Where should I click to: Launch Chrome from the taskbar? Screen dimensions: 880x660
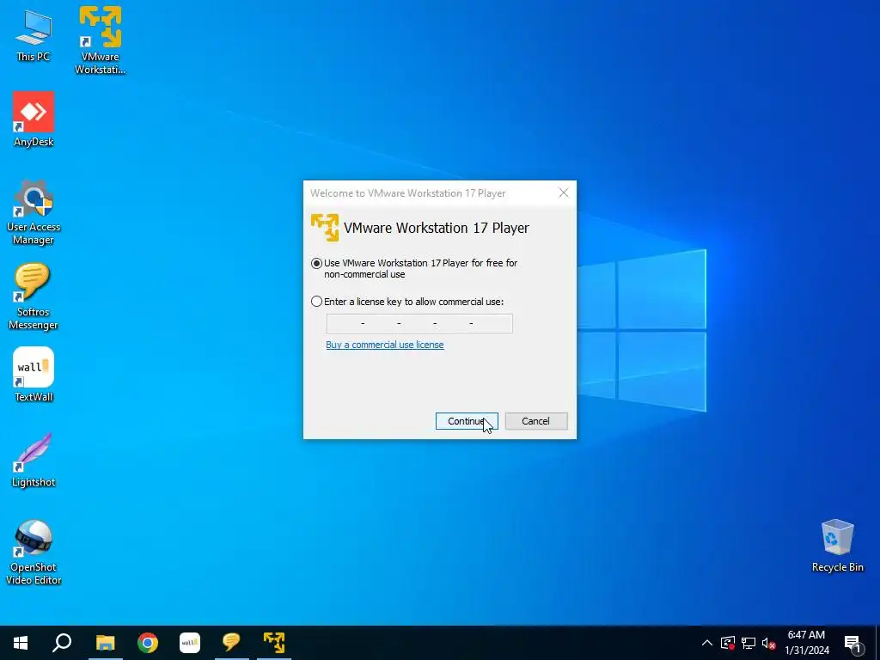click(x=148, y=643)
